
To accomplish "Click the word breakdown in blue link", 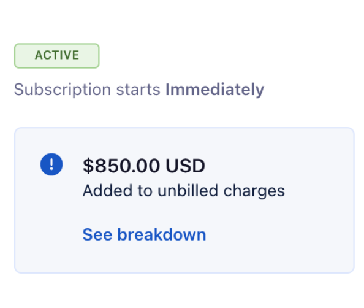I will [162, 234].
